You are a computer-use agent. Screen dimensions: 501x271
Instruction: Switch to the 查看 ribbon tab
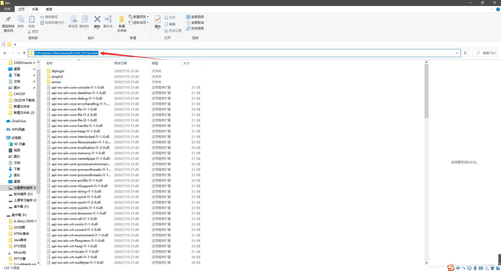click(x=49, y=9)
